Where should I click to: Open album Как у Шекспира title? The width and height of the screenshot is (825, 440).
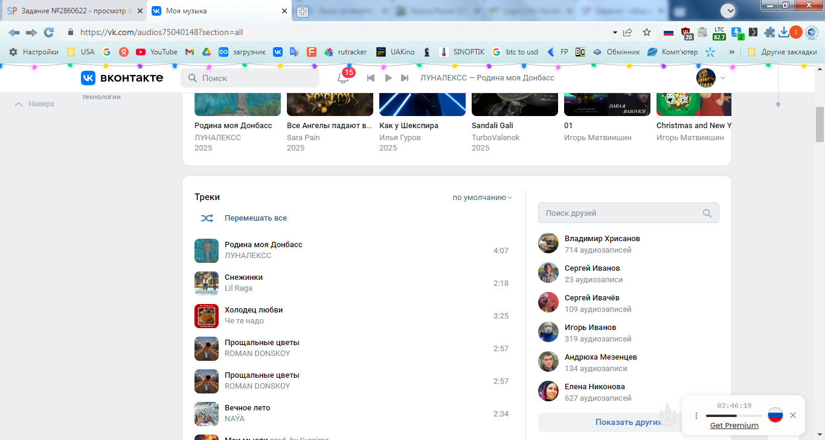coord(409,126)
